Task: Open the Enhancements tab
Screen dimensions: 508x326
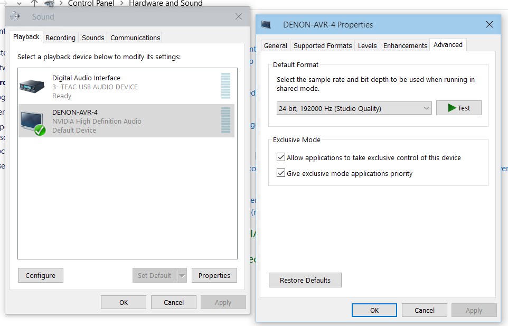Action: [406, 45]
